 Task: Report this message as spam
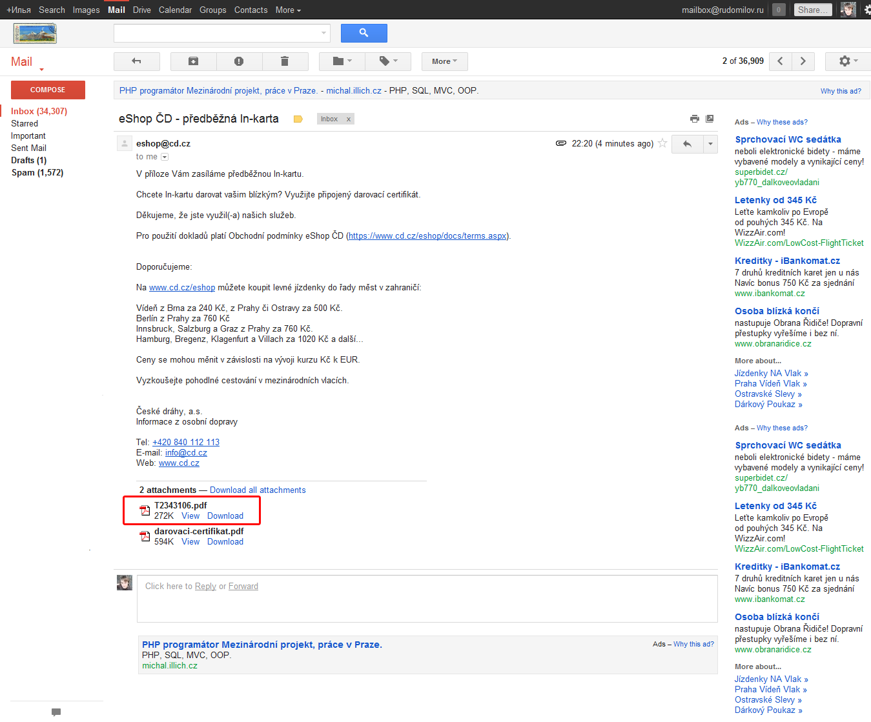coord(239,61)
